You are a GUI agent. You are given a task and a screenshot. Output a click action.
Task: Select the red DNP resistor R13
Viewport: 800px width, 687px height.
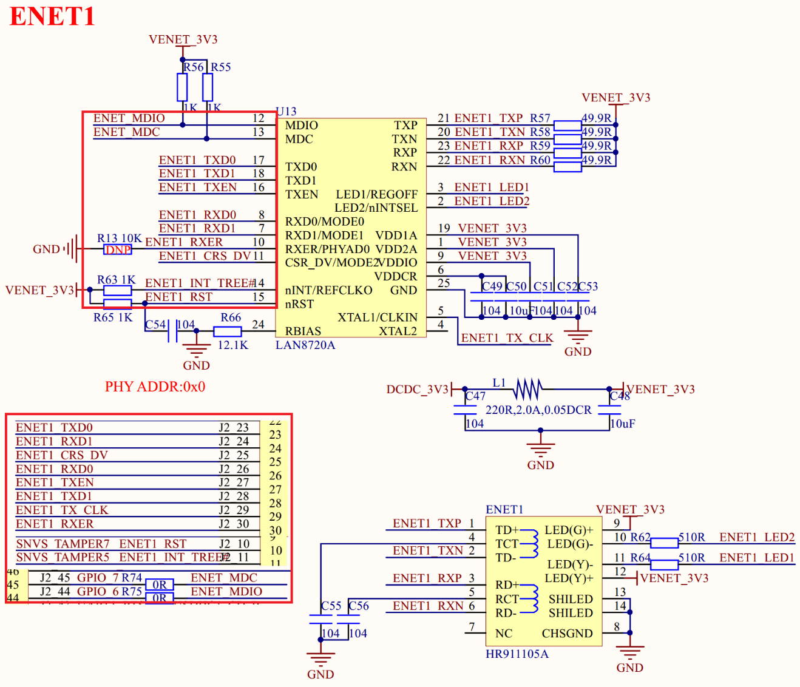pos(118,249)
